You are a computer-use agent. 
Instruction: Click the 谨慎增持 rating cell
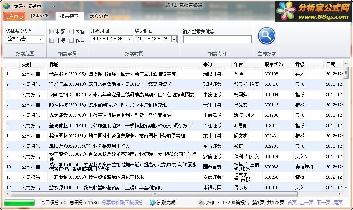tap(305, 167)
